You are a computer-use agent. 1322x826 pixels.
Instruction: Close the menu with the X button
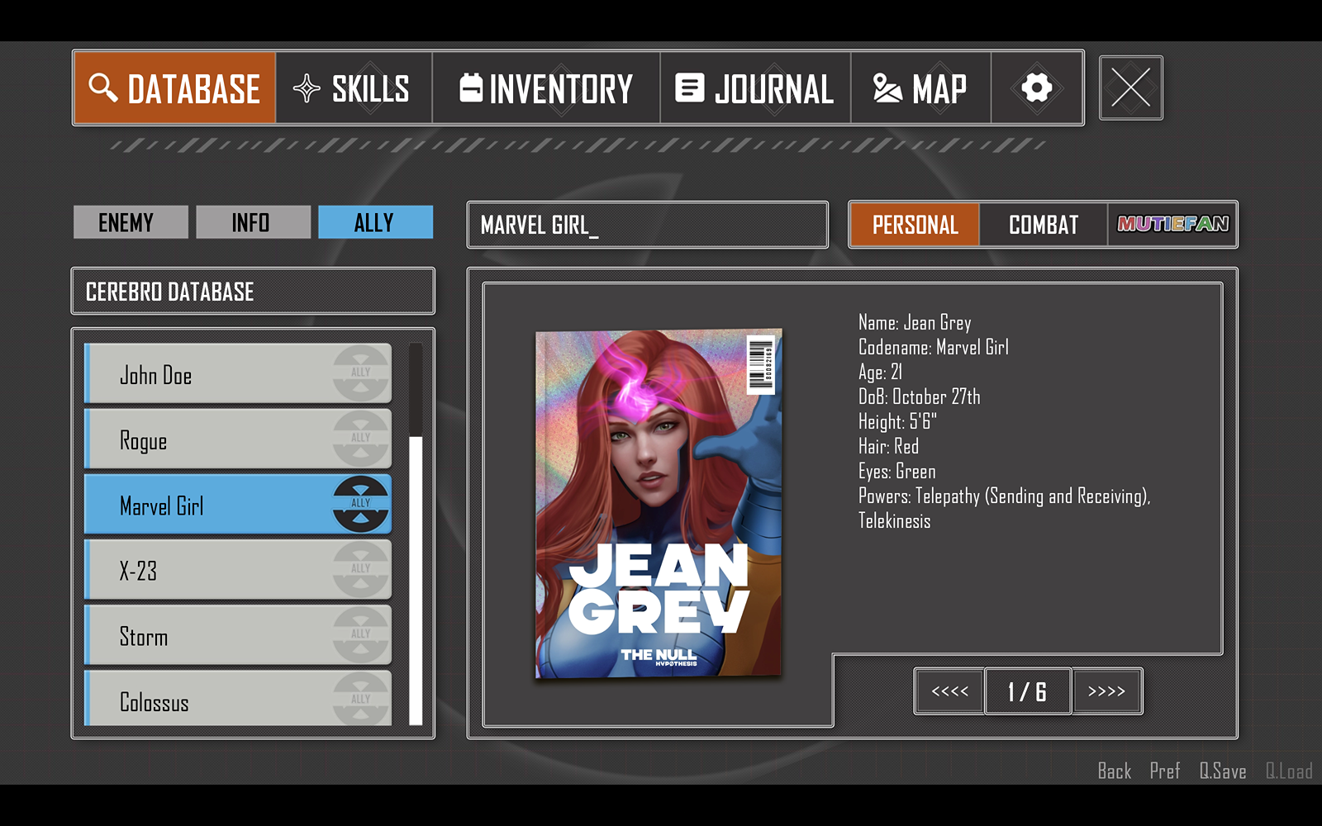[1131, 88]
